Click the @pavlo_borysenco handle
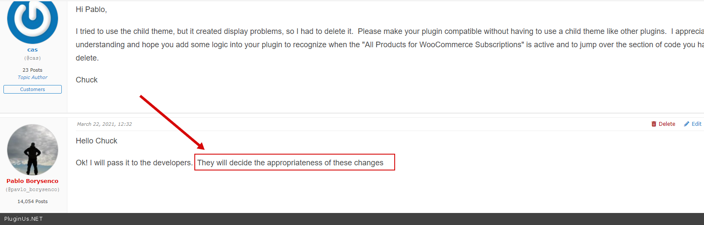Image resolution: width=704 pixels, height=225 pixels. click(x=33, y=189)
